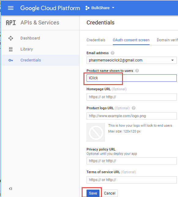Click the Cancel button
Image resolution: width=178 pixels, height=197 pixels.
click(x=109, y=193)
